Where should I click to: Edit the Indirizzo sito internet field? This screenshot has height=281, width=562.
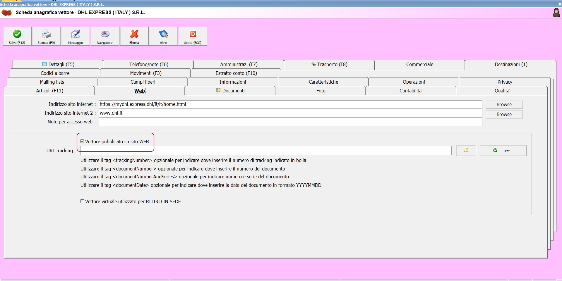pyautogui.click(x=290, y=104)
